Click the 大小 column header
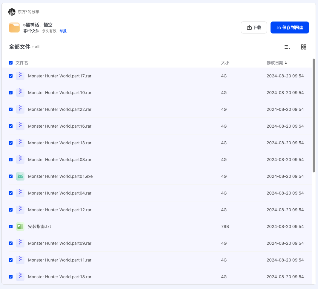The width and height of the screenshot is (318, 289). 225,63
